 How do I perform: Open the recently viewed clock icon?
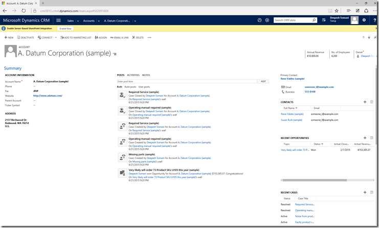coord(259,20)
